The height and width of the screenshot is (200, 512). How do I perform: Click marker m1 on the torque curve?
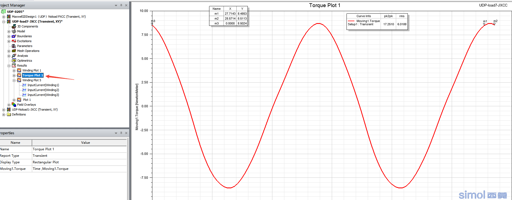(x=484, y=24)
